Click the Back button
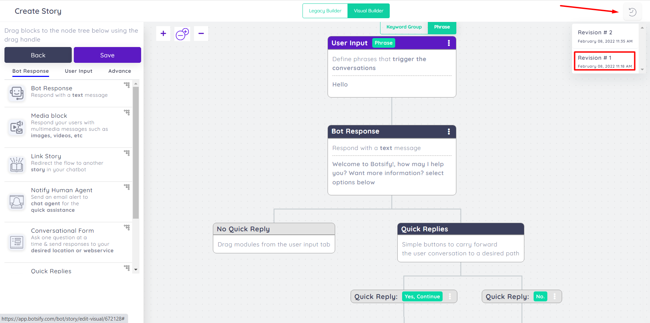Image resolution: width=650 pixels, height=323 pixels. pos(38,55)
